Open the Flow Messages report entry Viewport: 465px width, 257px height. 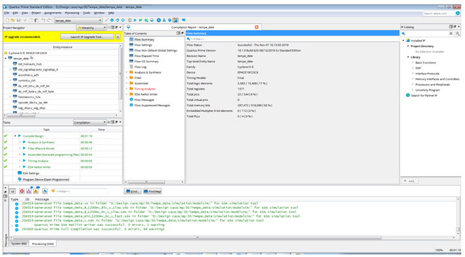click(144, 100)
